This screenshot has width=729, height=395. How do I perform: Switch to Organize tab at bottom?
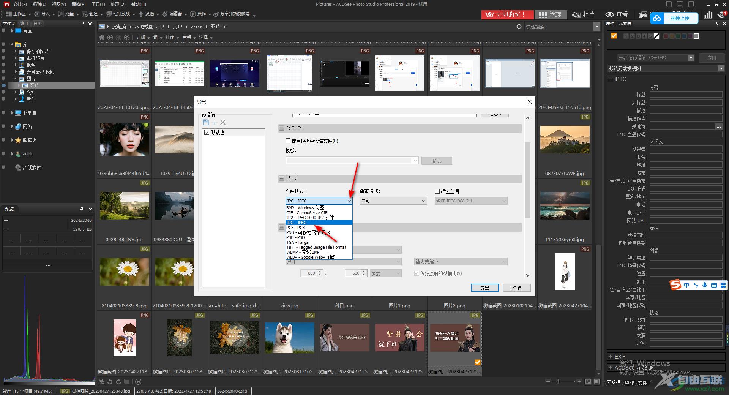click(x=629, y=382)
